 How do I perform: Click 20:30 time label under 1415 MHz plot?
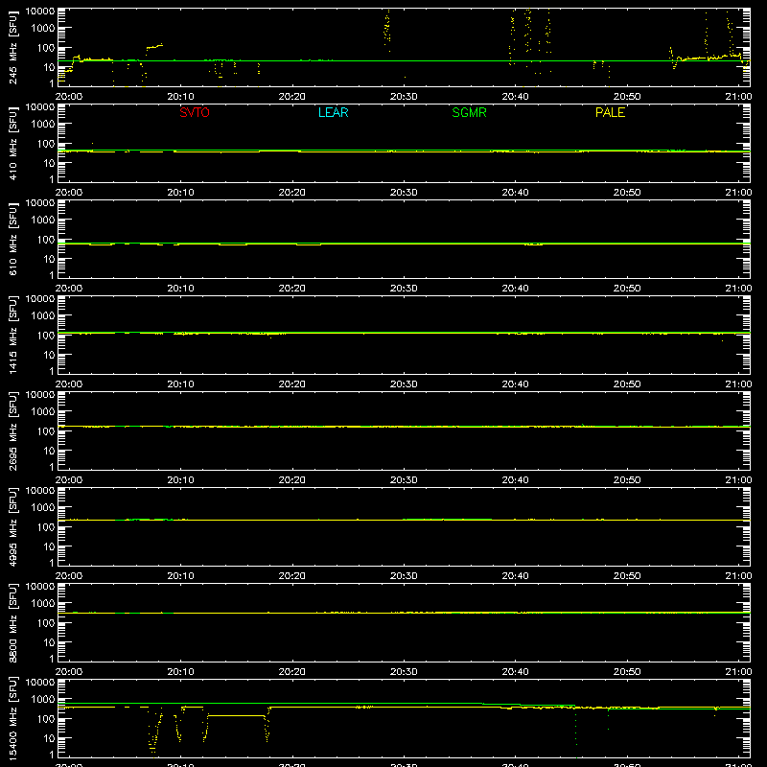click(x=404, y=384)
